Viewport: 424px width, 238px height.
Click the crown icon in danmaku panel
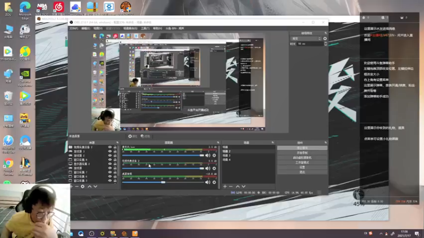(x=402, y=17)
